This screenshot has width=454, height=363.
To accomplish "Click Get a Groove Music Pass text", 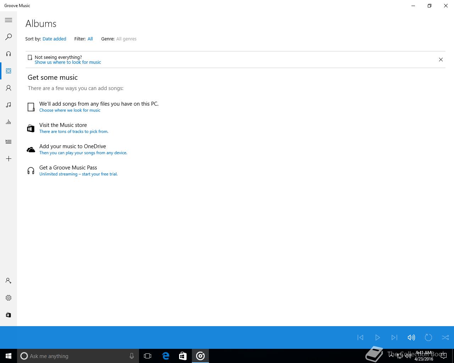I will [68, 168].
